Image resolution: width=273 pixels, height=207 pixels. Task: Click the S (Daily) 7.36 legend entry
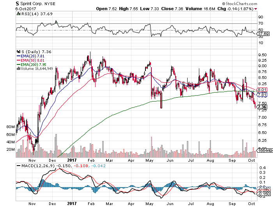pyautogui.click(x=36, y=52)
